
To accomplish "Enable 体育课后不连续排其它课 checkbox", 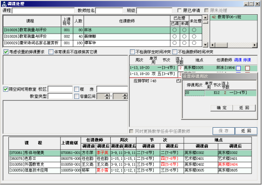I will (x=51, y=52).
